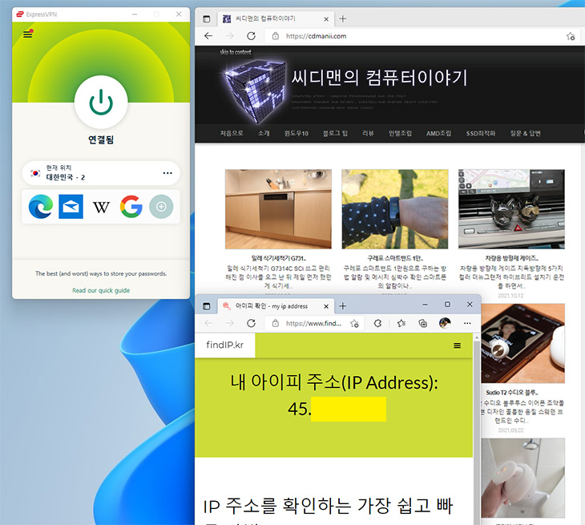Toggle the ExpressVPN power connection button
Screen dimensions: 585x525
coord(101,102)
